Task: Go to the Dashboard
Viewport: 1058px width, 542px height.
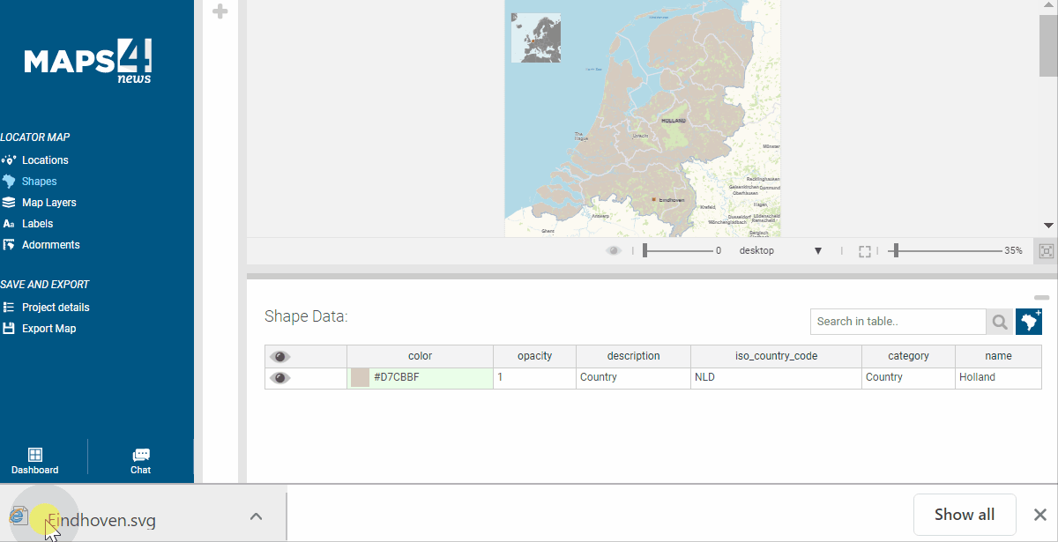Action: click(x=35, y=461)
